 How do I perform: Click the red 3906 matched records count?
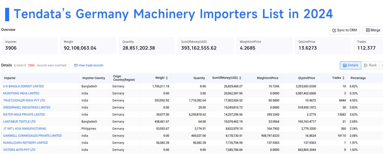(31, 66)
